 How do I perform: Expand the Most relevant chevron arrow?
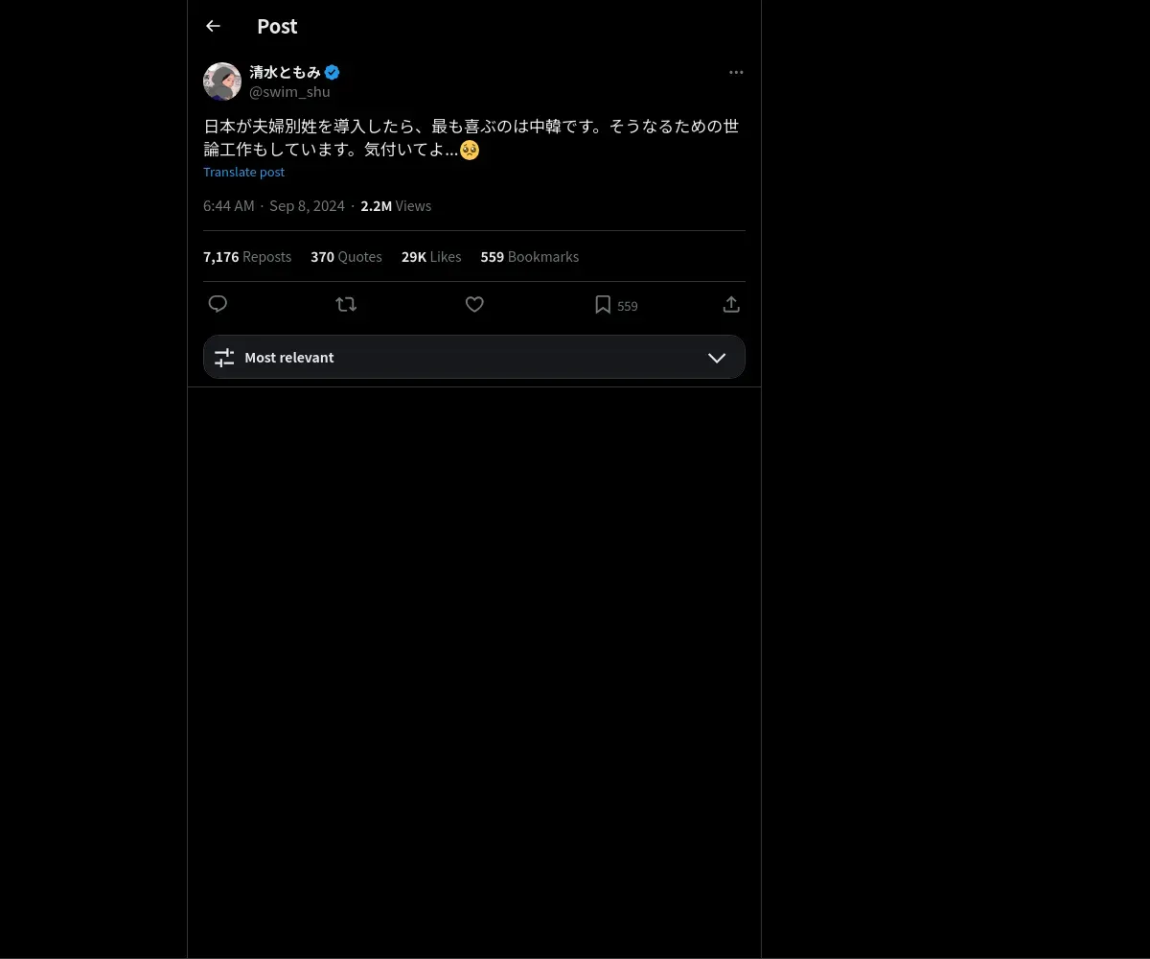tap(717, 358)
